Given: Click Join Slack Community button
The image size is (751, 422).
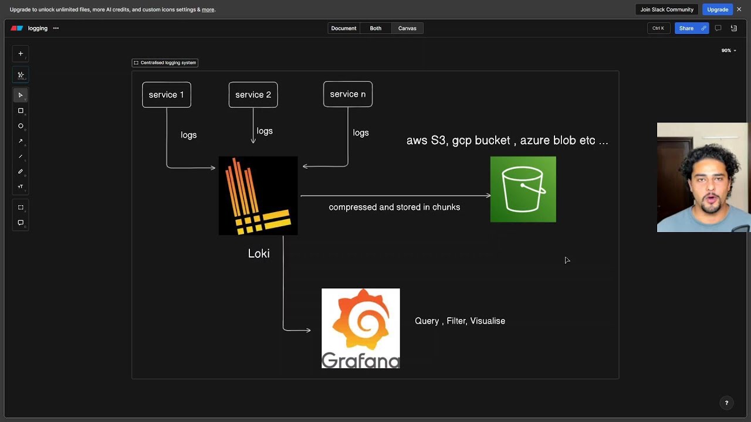Looking at the screenshot, I should click(x=667, y=9).
